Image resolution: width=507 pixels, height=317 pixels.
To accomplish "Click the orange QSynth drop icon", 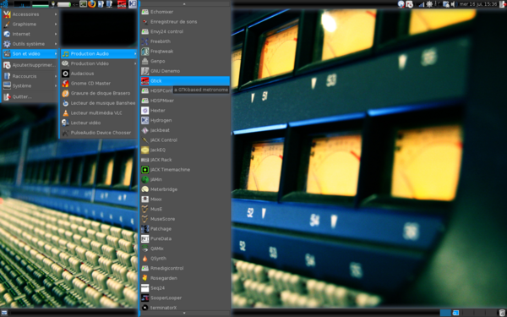I will point(144,259).
